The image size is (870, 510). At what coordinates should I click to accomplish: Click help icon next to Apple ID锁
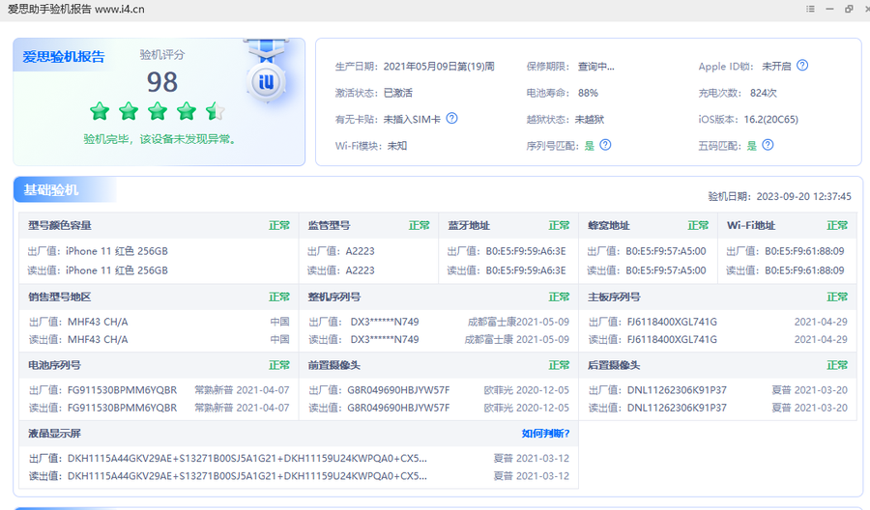pos(801,66)
